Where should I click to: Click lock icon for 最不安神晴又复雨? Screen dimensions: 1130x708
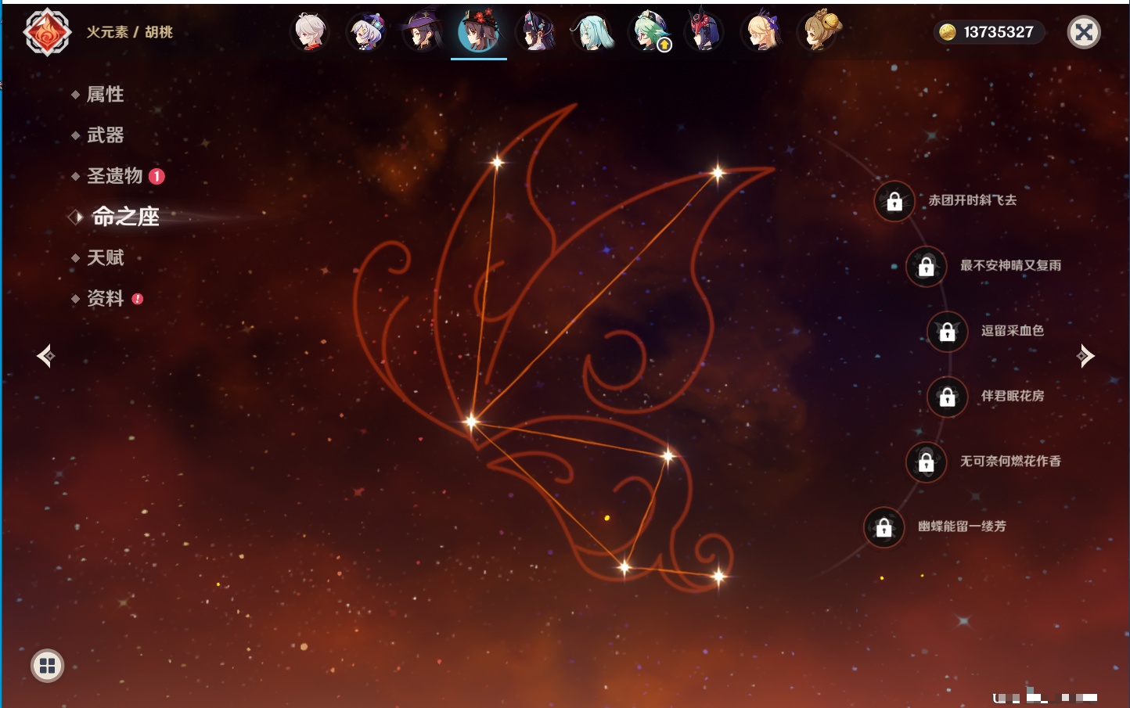926,267
